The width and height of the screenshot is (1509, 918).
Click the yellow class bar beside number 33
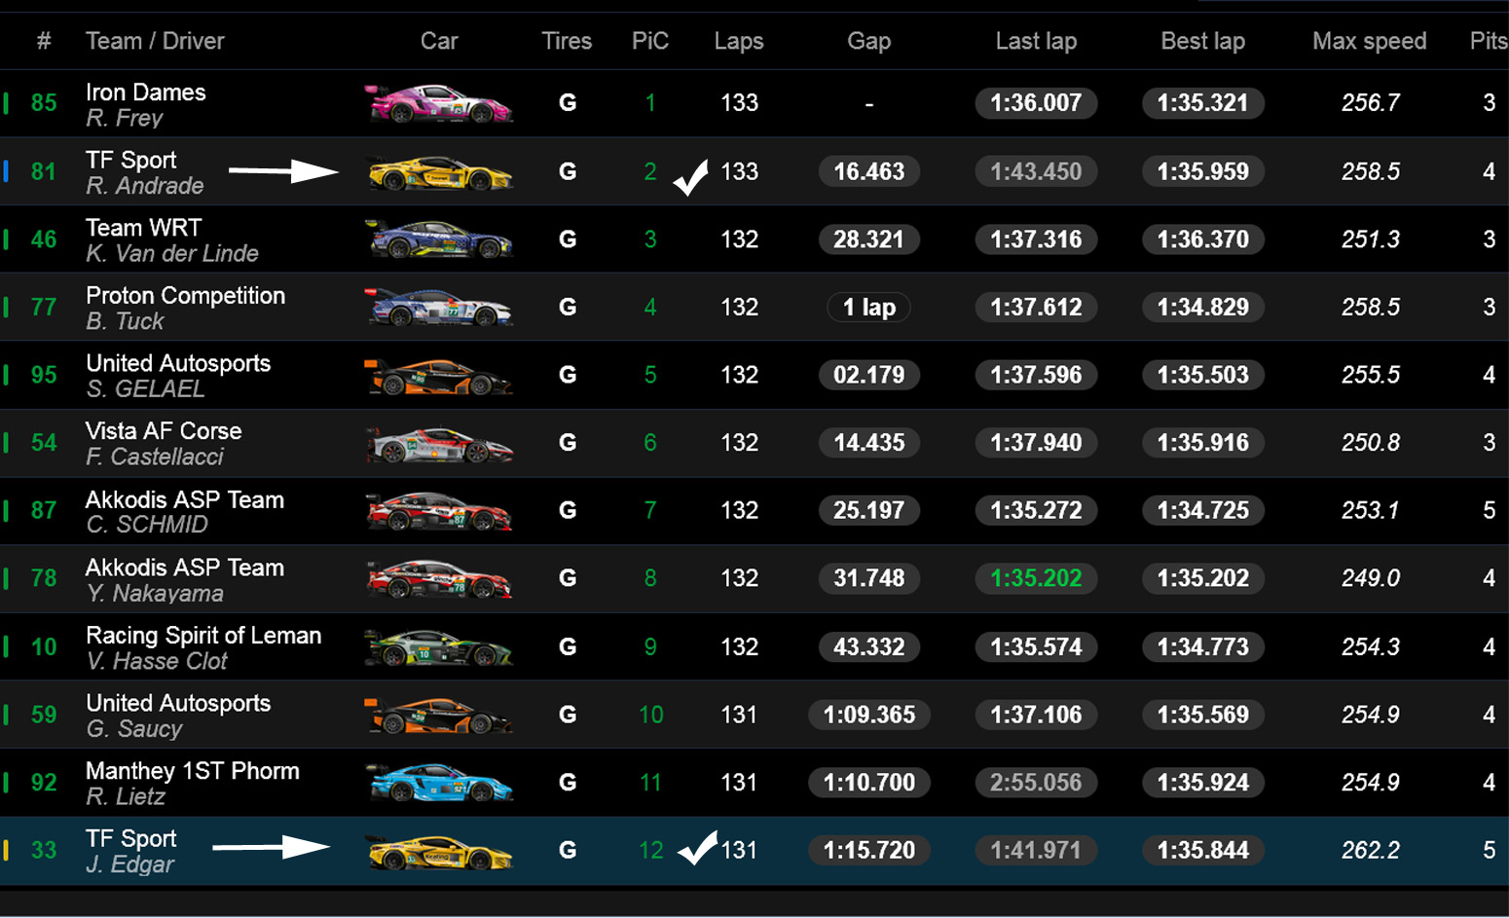(x=6, y=850)
